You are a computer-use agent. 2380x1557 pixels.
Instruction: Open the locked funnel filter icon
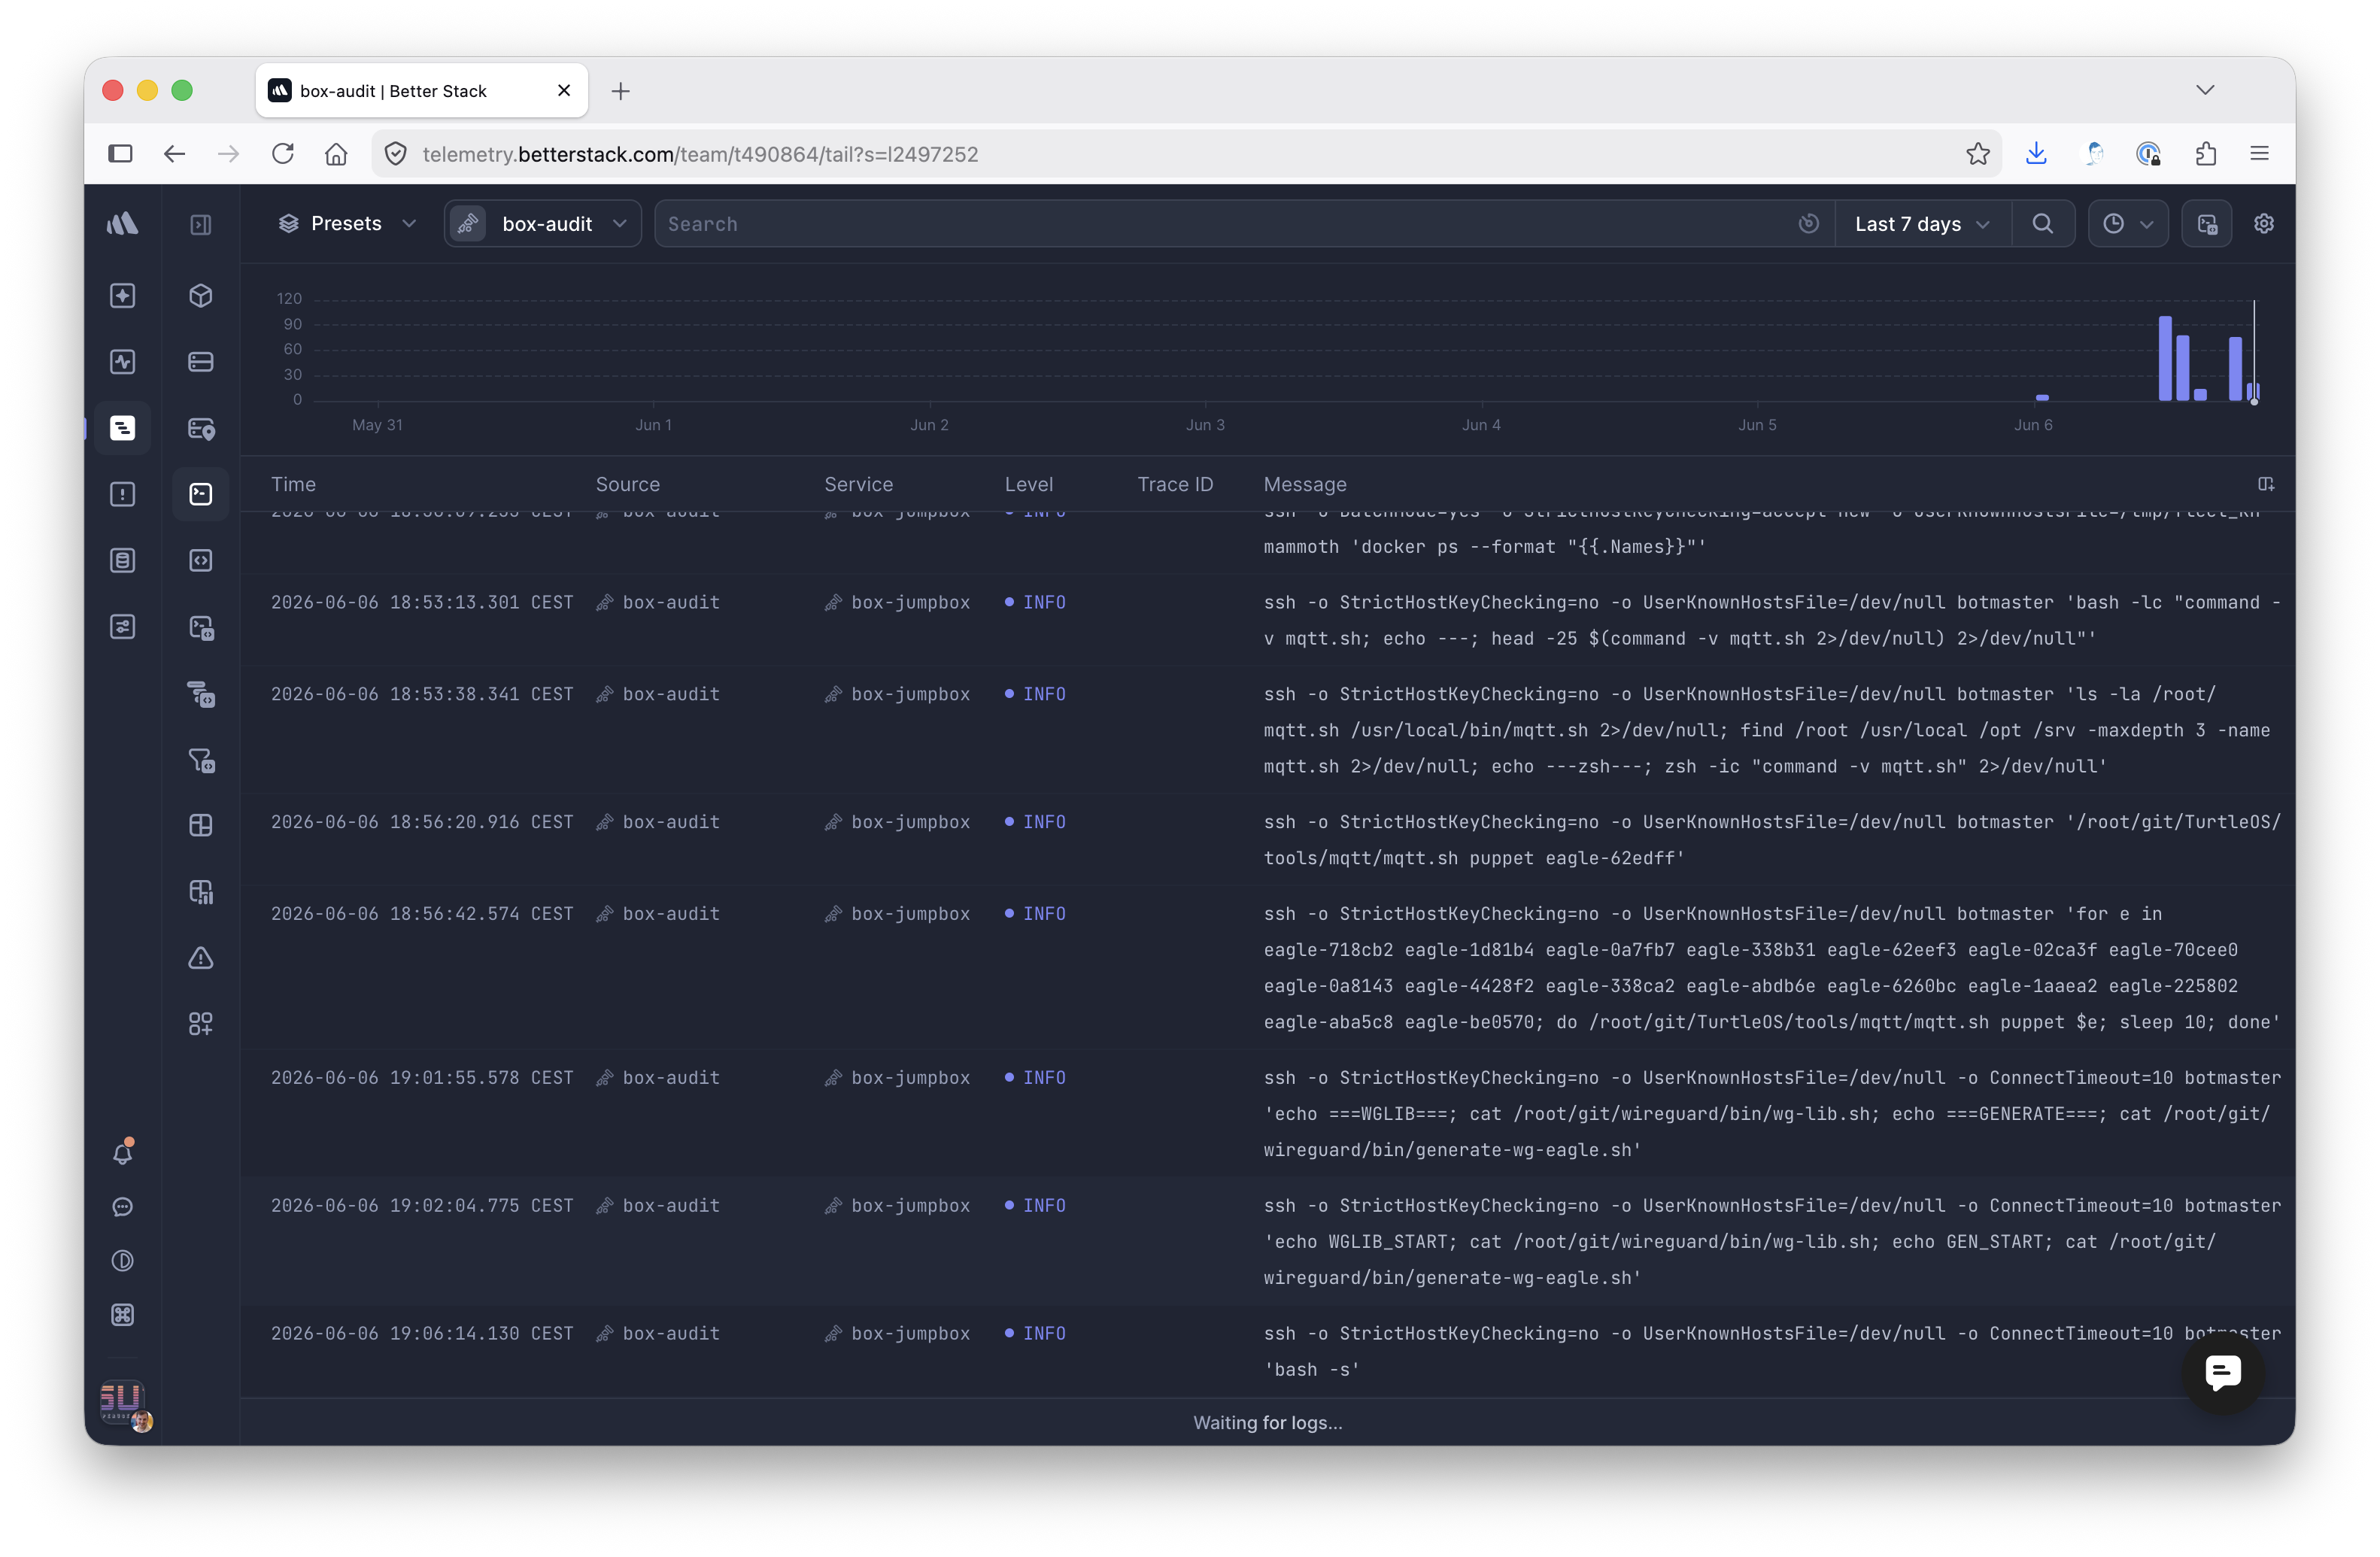click(201, 761)
